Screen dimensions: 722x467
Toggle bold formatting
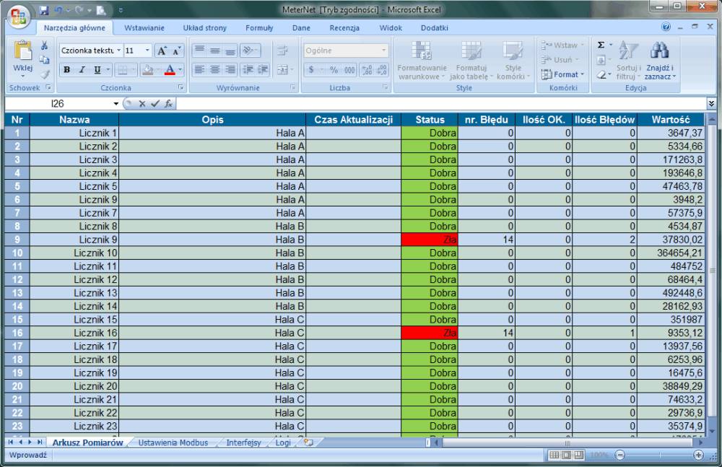[66, 70]
